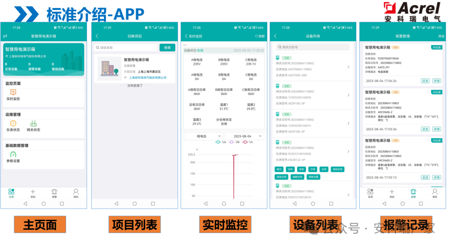Tap back arrow on 切换项目 screen
Screen dimensions: 449x246
[x=97, y=36]
